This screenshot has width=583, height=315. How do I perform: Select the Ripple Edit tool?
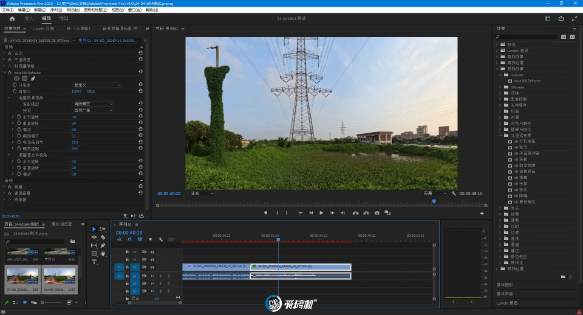point(94,237)
